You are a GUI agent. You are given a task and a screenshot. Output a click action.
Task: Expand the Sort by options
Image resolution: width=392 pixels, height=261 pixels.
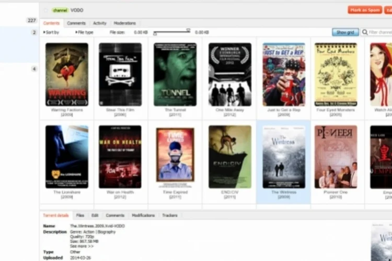tap(51, 32)
